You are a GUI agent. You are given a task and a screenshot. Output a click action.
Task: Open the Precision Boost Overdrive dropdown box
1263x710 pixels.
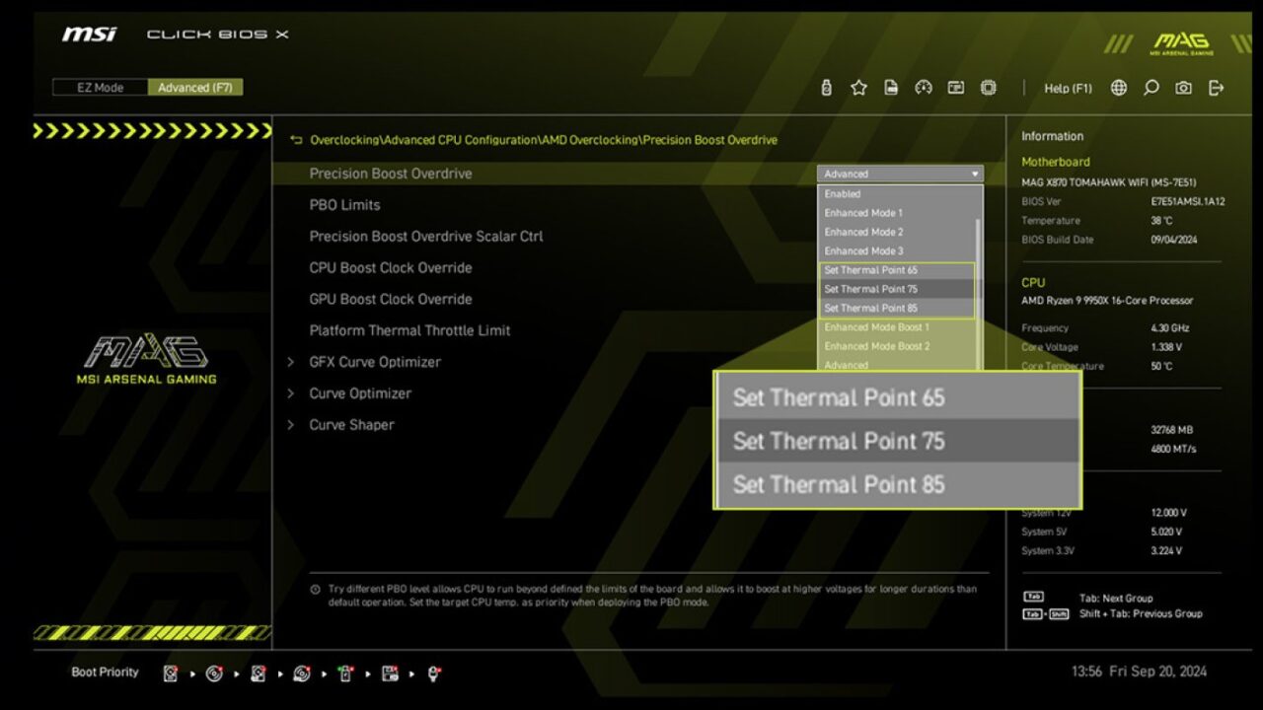click(x=900, y=174)
